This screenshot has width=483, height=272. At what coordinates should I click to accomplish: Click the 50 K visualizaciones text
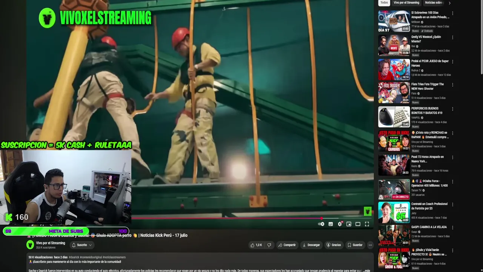point(41,257)
